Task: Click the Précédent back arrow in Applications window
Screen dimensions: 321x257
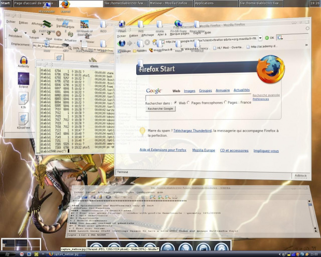Action: [16, 31]
